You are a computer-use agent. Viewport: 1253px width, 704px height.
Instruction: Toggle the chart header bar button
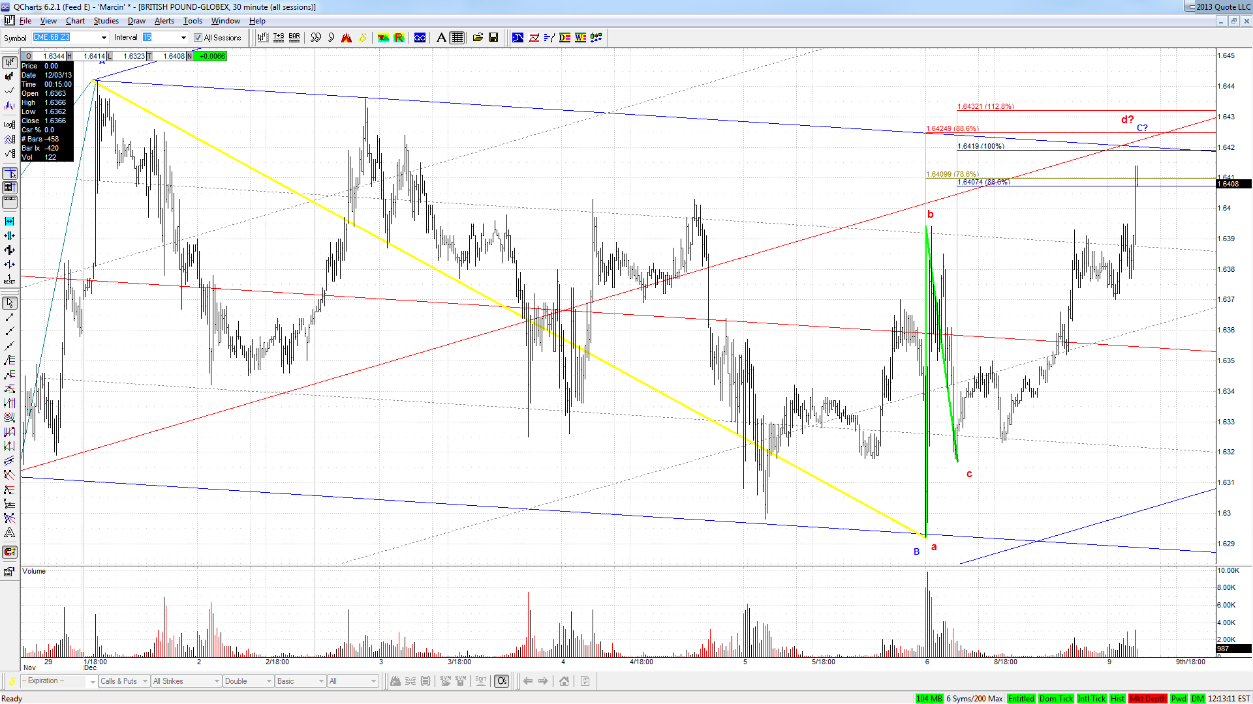9,202
